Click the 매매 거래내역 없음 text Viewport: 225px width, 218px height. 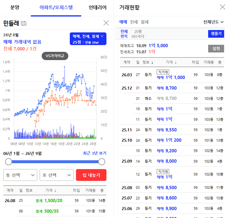click(22, 42)
